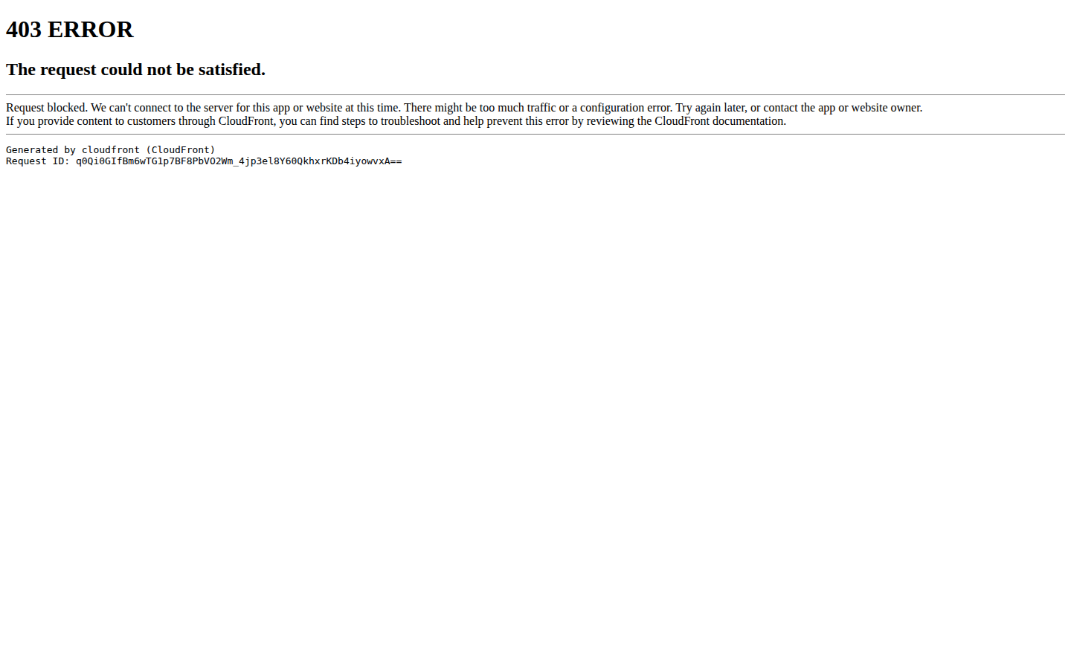The height and width of the screenshot is (669, 1071).
Task: Click the request could not be satisfied subheading
Action: click(x=135, y=69)
